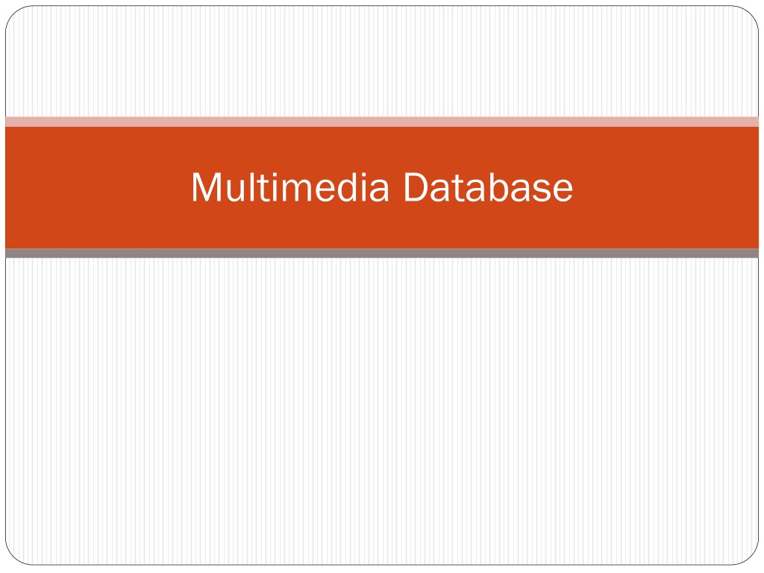This screenshot has width=764, height=573.
Task: Select the slide's bottom border line
Action: coord(382,564)
